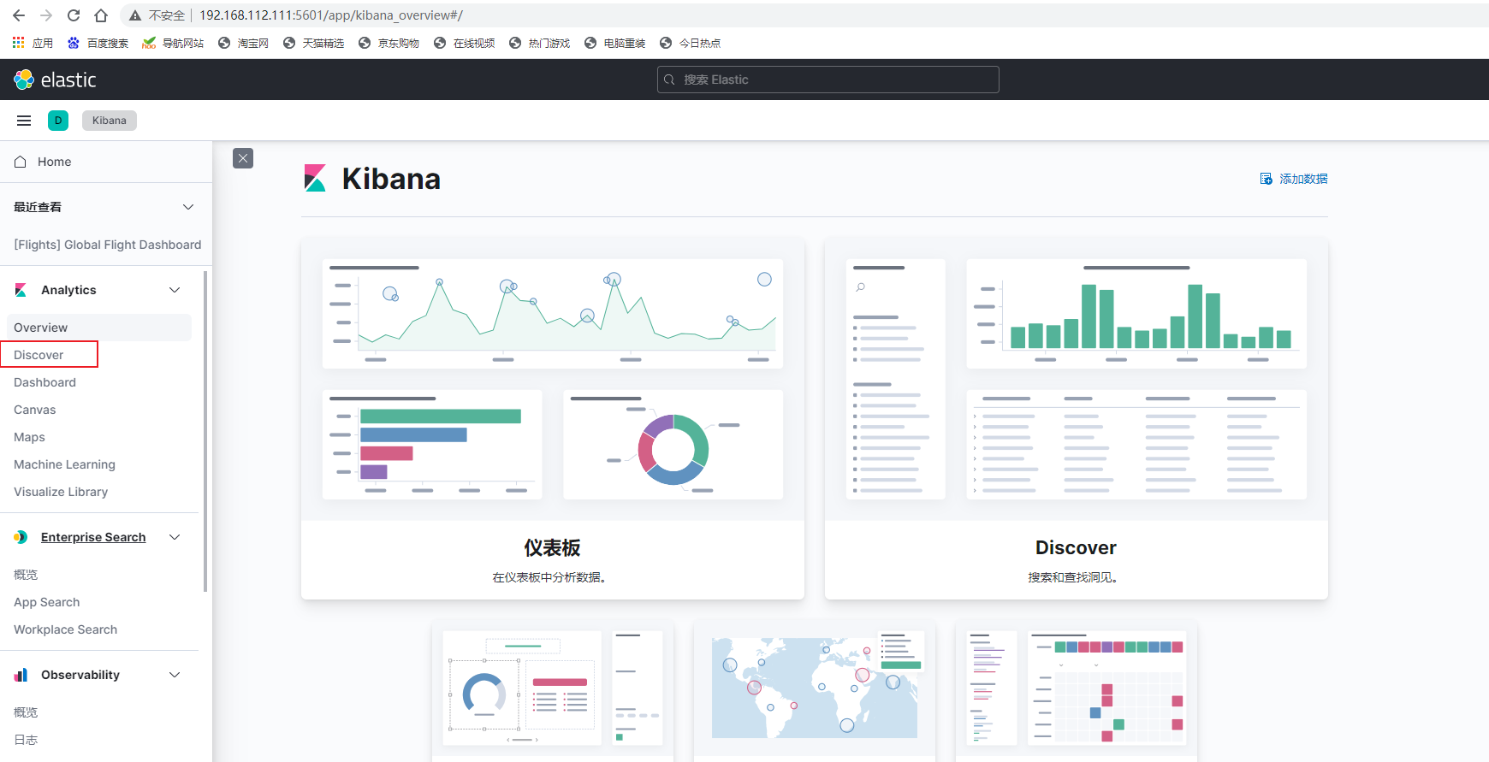
Task: Open the 仪表板 card
Action: pyautogui.click(x=553, y=419)
